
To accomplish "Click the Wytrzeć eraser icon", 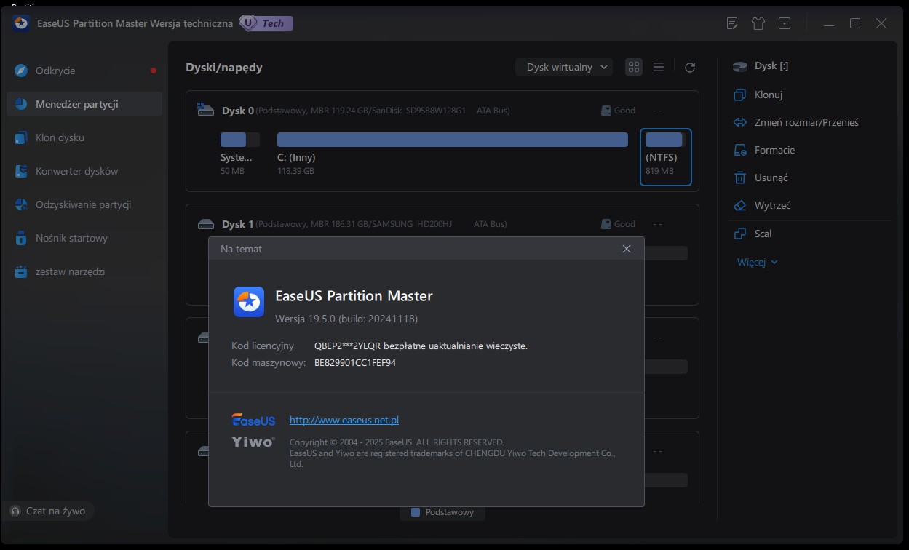I will pyautogui.click(x=740, y=205).
